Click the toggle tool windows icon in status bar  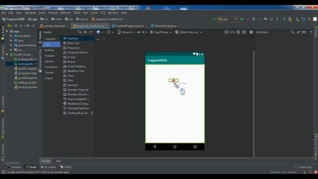tap(3, 172)
